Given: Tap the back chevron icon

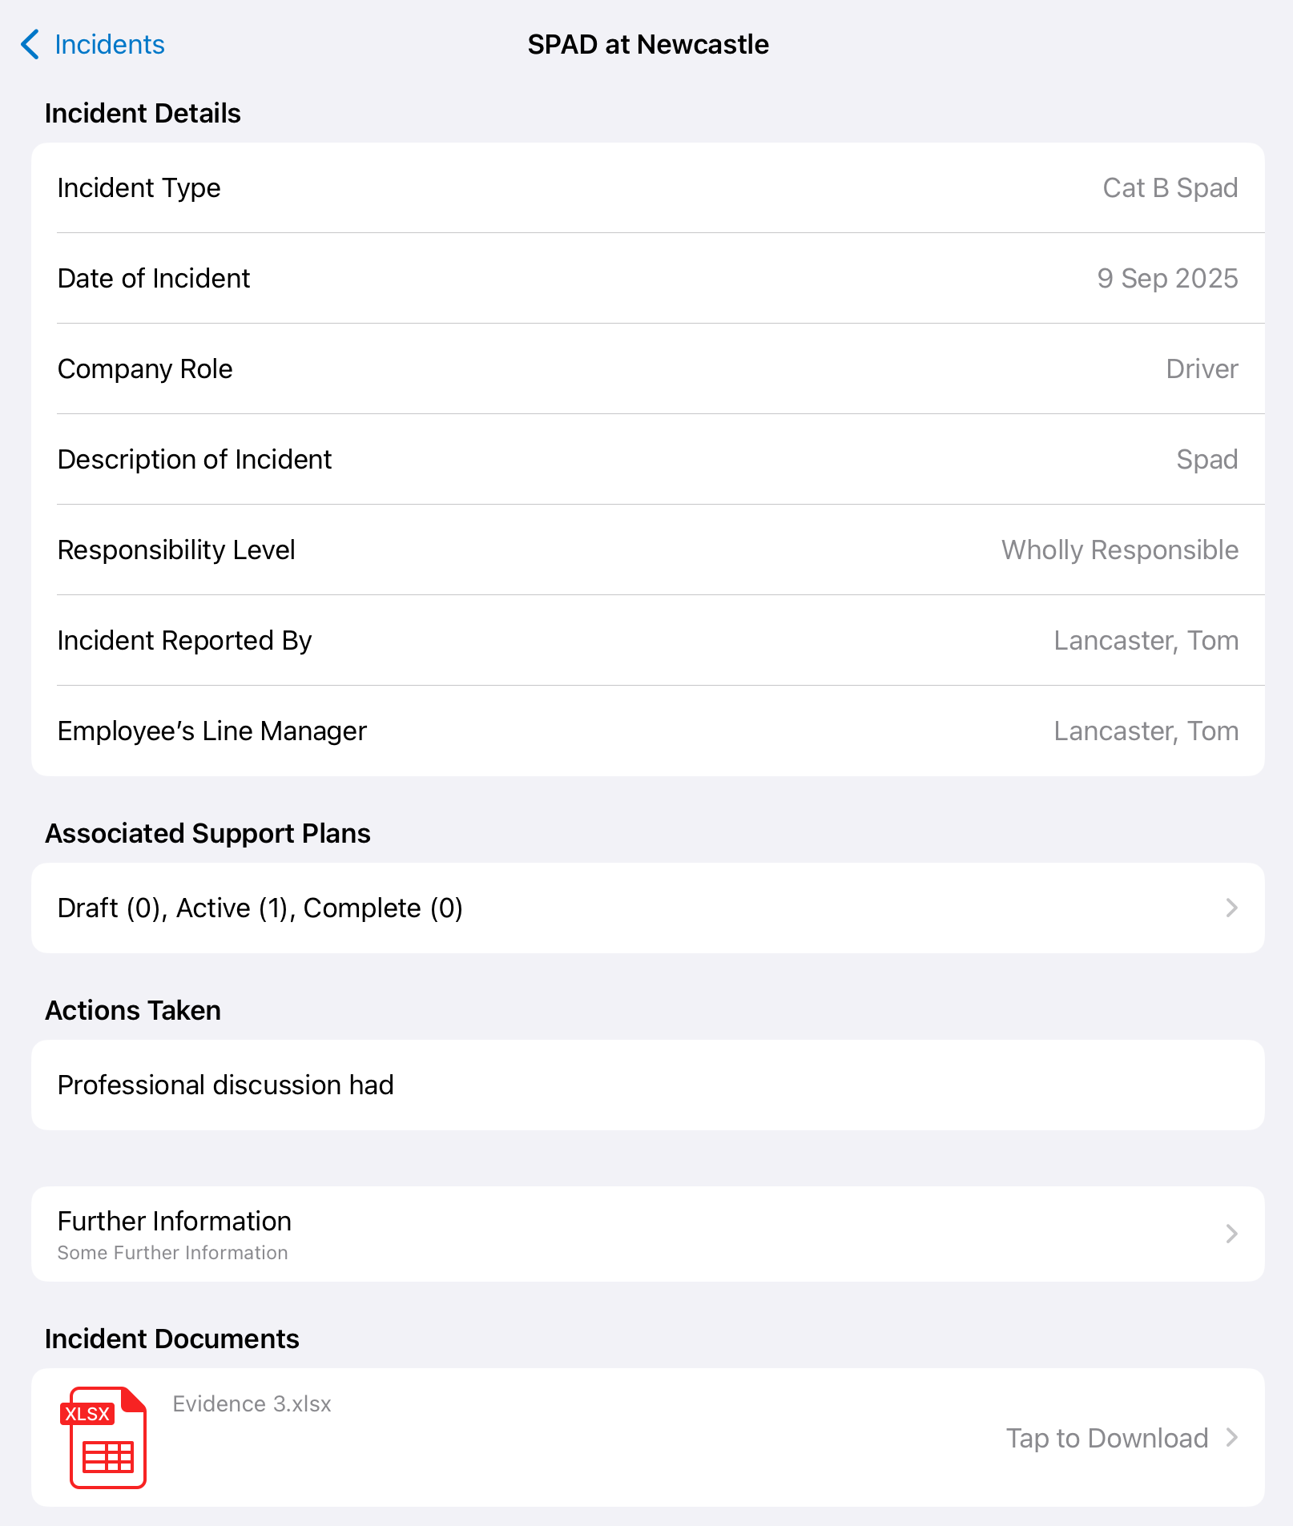Looking at the screenshot, I should coord(30,45).
